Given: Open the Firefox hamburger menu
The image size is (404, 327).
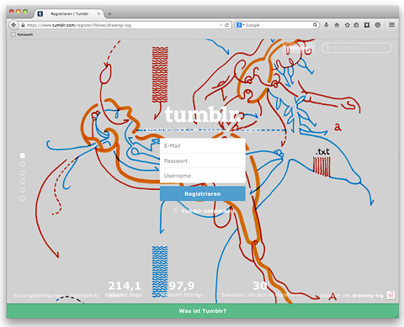Looking at the screenshot, I should pos(392,25).
